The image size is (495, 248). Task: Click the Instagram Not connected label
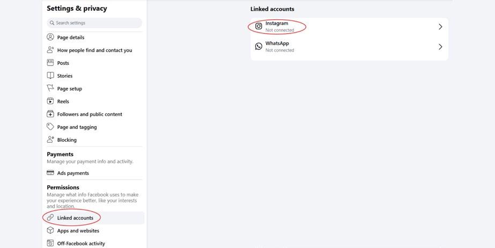click(x=279, y=30)
